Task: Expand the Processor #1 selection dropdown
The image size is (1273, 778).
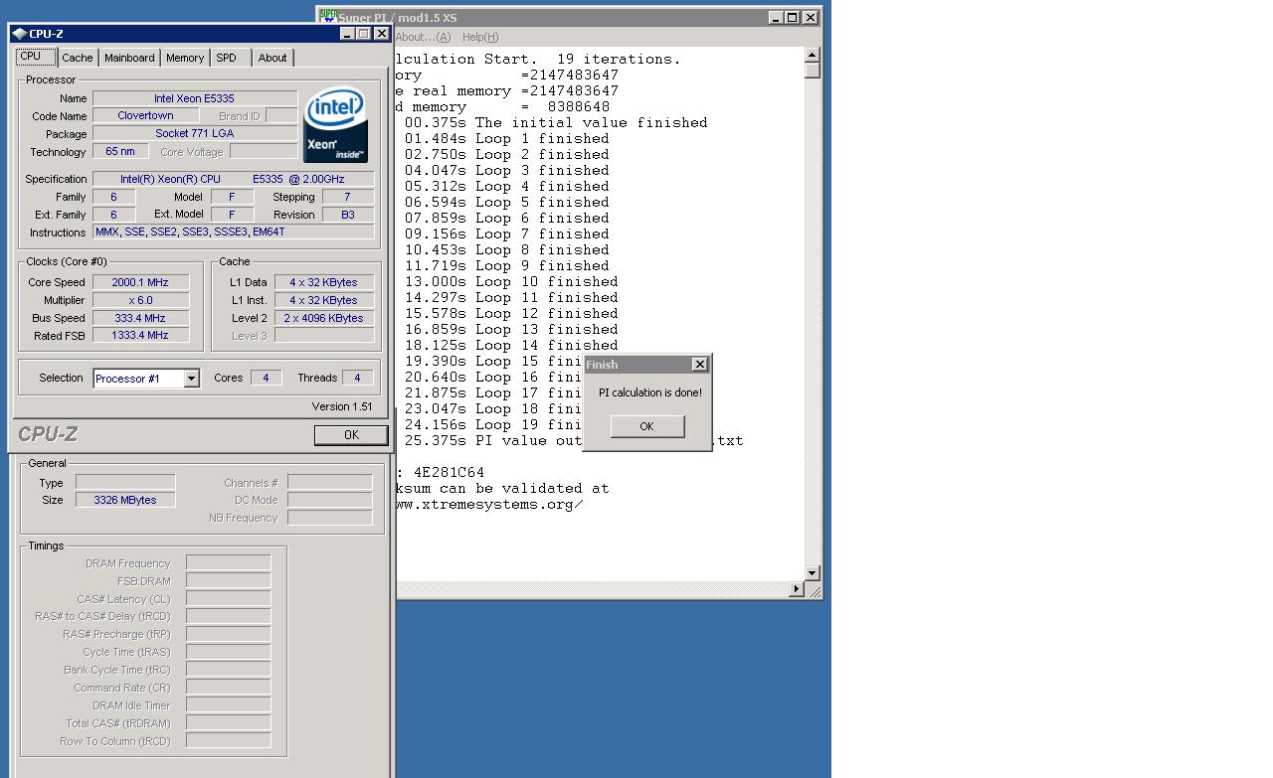Action: coord(191,379)
